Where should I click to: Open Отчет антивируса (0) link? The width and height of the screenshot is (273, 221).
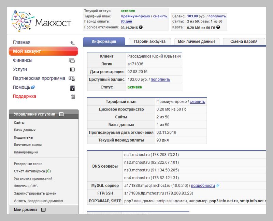32,171
